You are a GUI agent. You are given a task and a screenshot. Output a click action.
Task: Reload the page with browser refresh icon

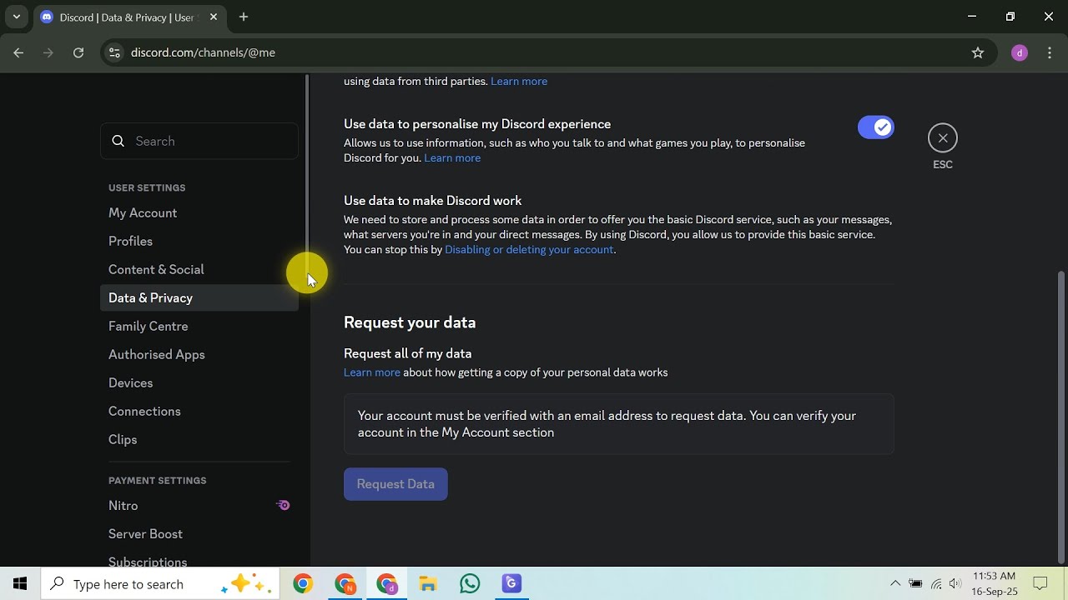tap(78, 52)
